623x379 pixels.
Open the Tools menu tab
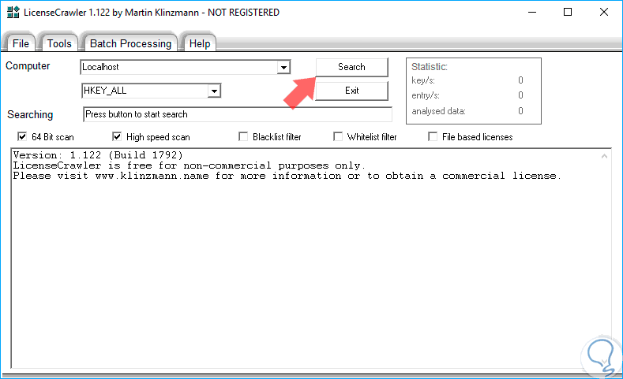coord(59,43)
